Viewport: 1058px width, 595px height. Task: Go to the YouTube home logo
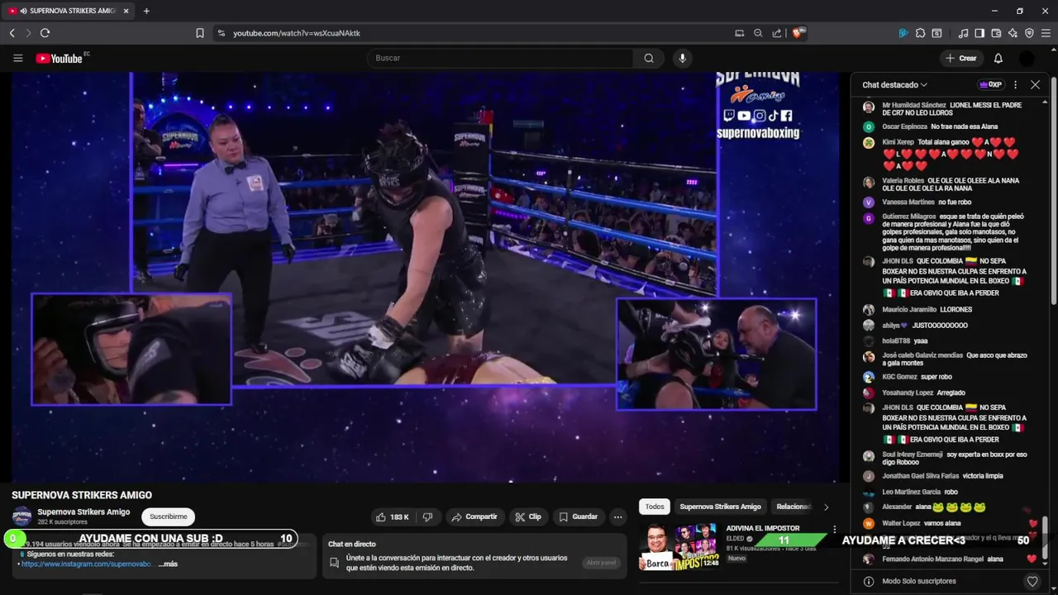coord(59,58)
